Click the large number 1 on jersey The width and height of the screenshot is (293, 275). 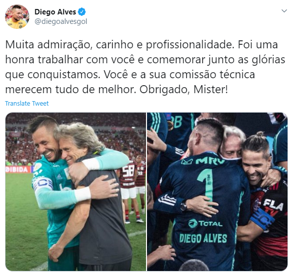(206, 186)
